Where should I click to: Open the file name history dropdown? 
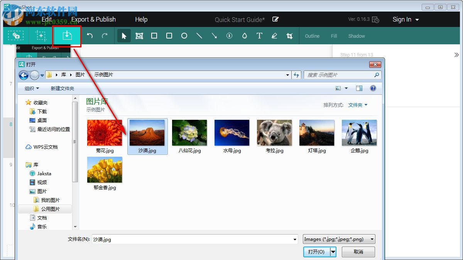coord(295,239)
